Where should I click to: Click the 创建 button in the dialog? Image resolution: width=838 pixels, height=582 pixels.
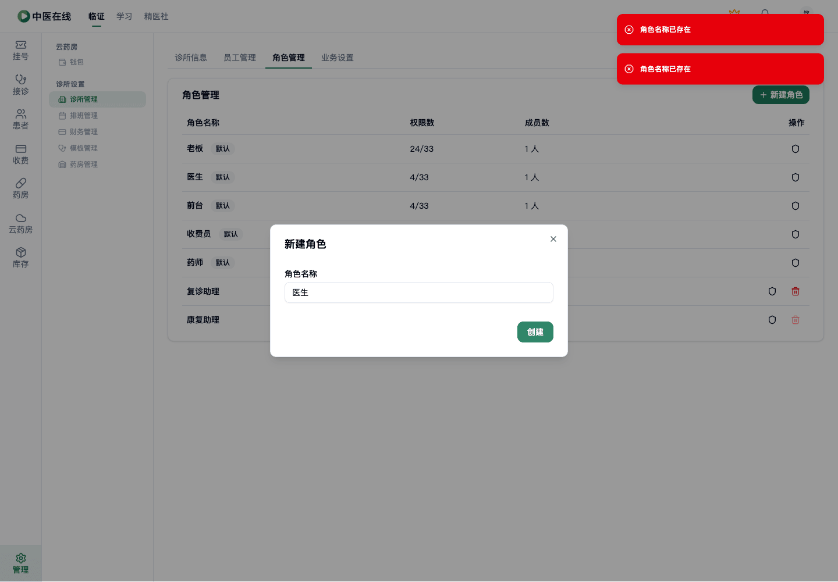tap(535, 332)
